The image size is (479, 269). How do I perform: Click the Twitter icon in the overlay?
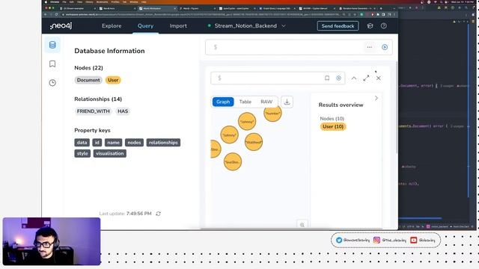click(339, 241)
